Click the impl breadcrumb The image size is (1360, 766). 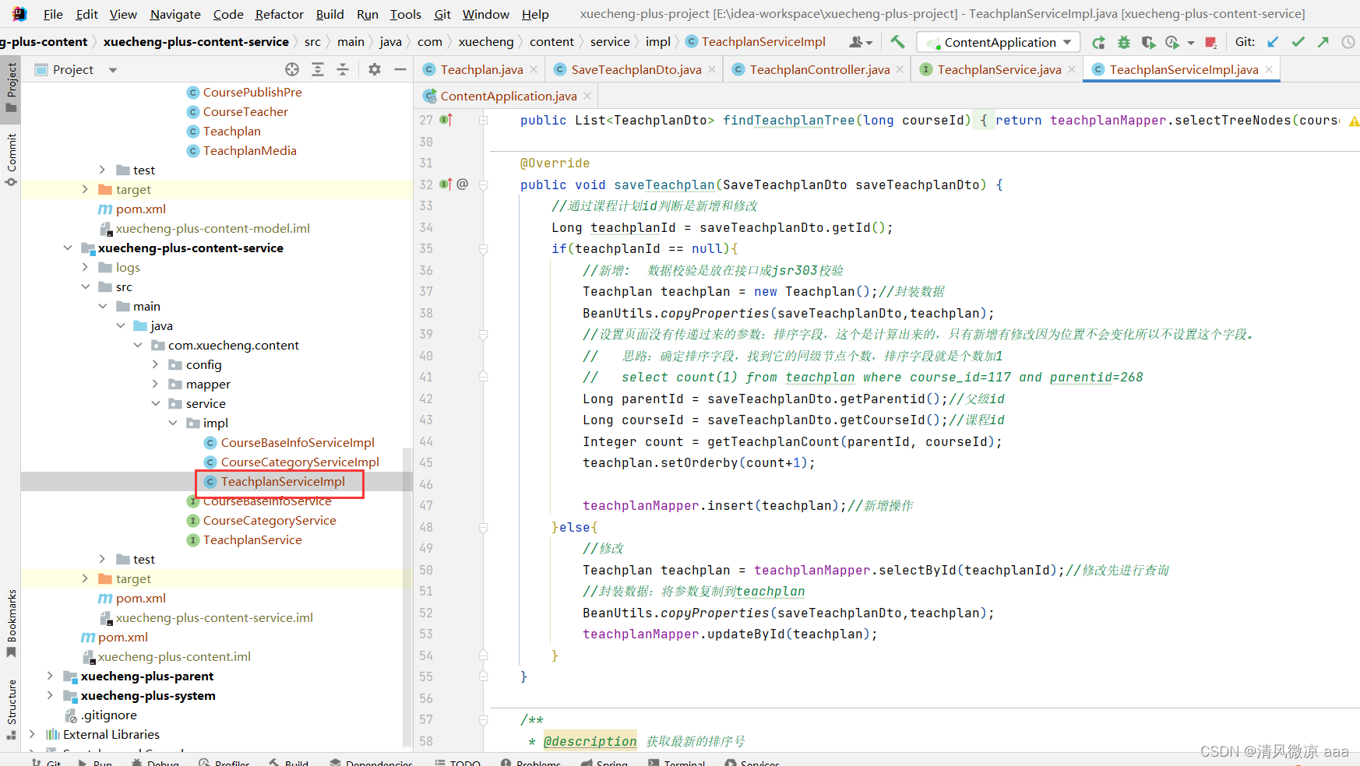click(x=657, y=42)
